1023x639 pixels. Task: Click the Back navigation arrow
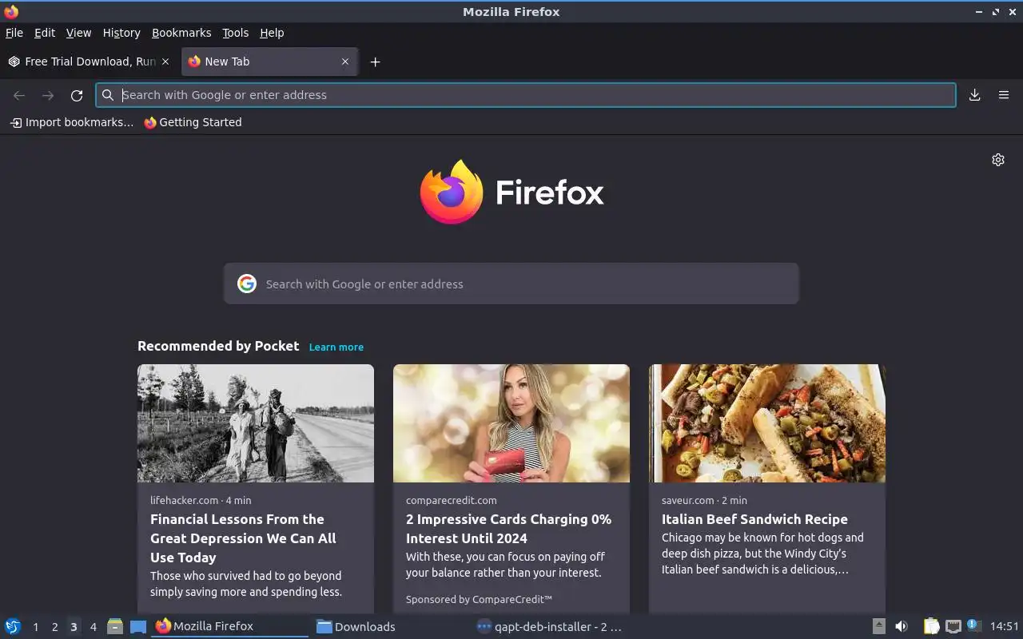(19, 95)
